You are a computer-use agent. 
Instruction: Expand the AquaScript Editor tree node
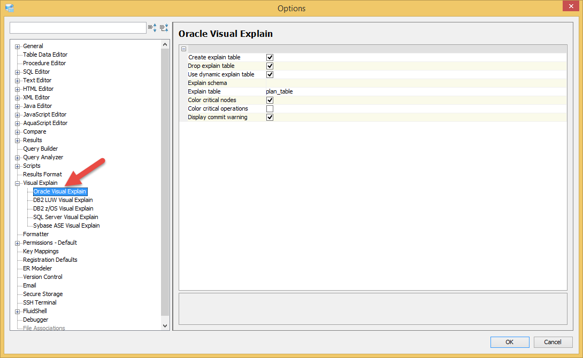[x=17, y=123]
